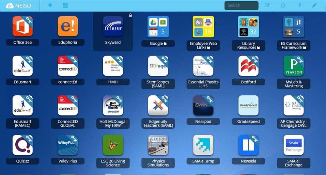Click the Office 365 label
Viewport: 326px width, 175px height.
tap(23, 42)
